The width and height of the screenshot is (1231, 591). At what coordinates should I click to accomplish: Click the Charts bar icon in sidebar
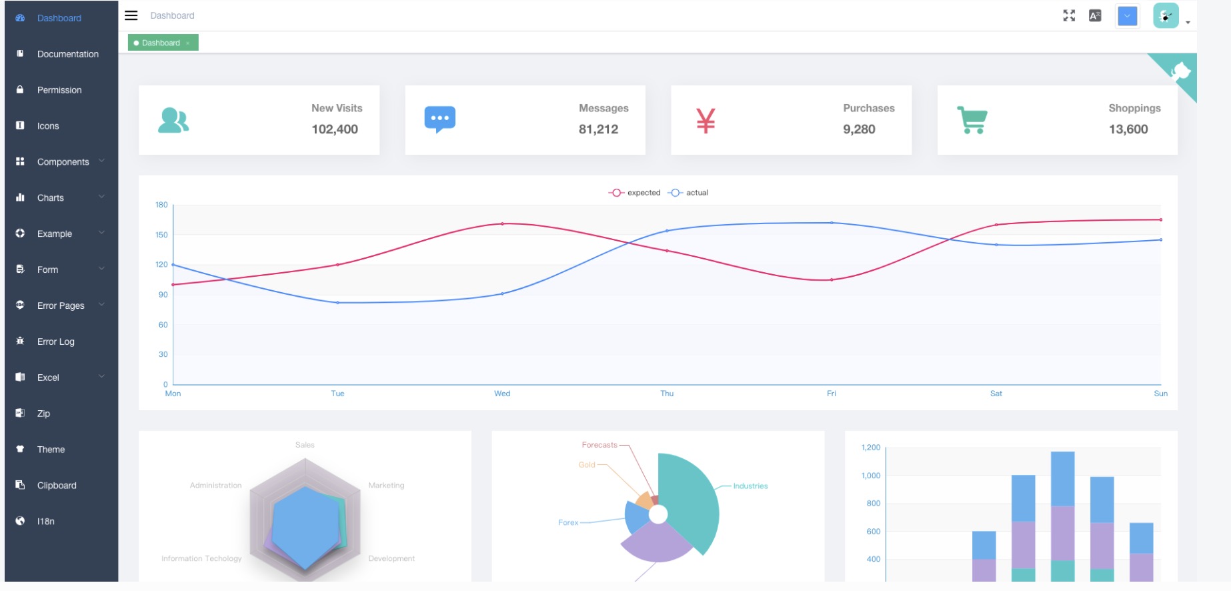coord(20,197)
